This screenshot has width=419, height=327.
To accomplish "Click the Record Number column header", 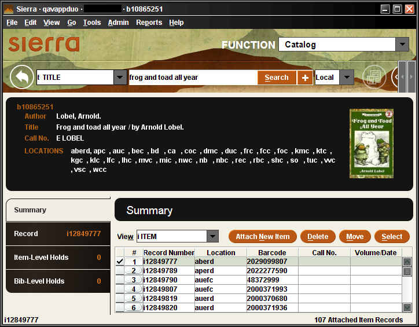I will click(169, 252).
